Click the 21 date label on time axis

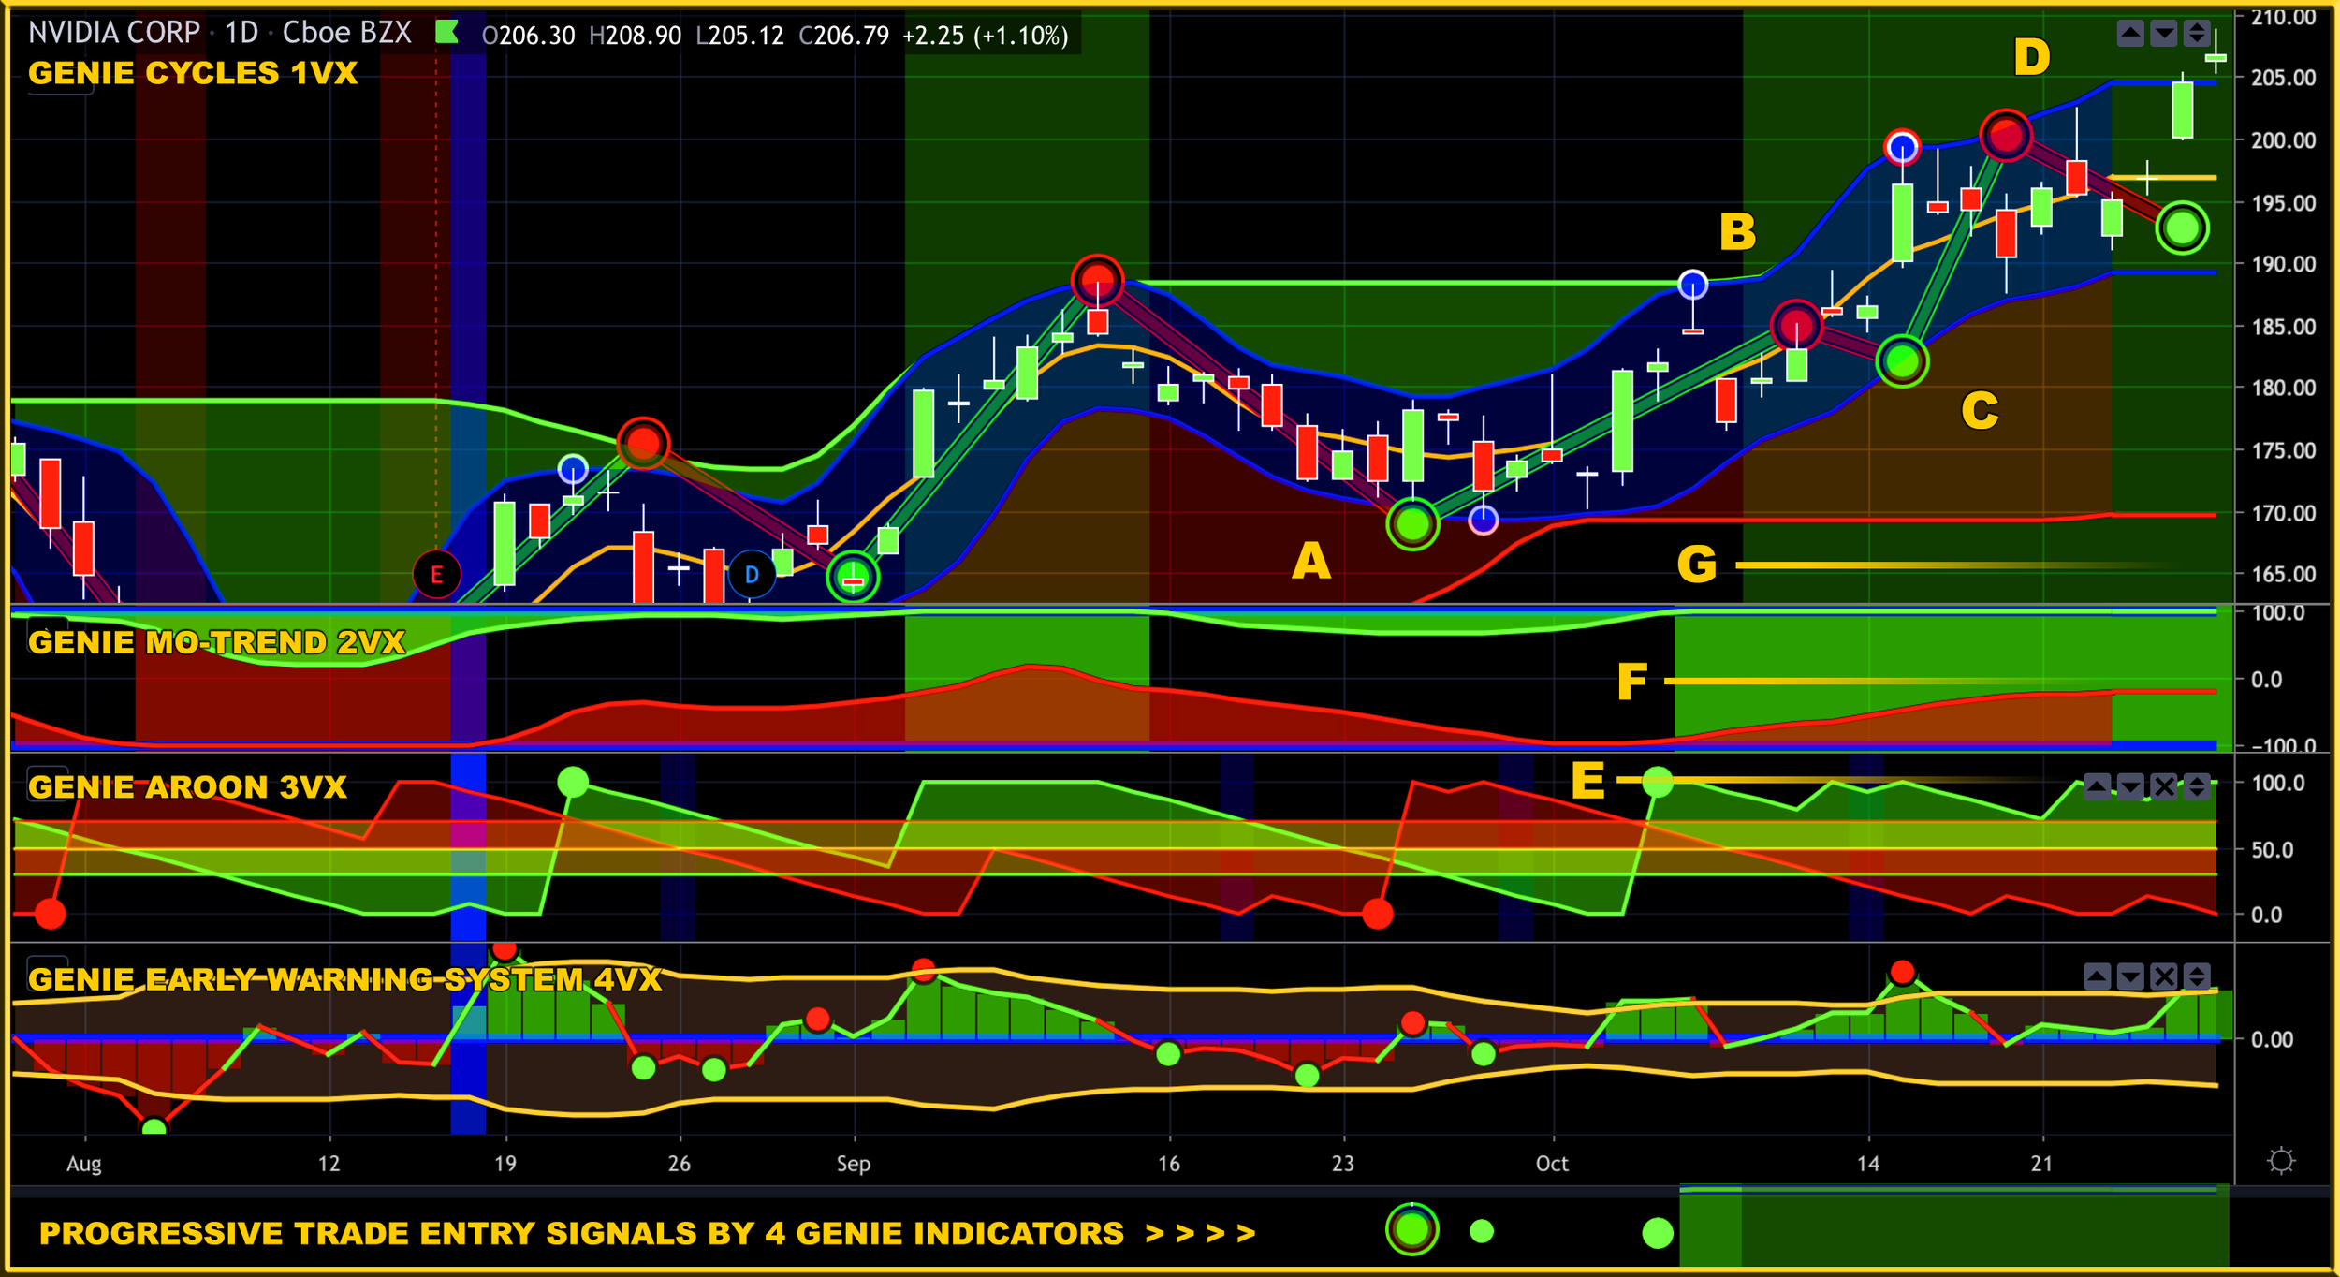(2041, 1164)
